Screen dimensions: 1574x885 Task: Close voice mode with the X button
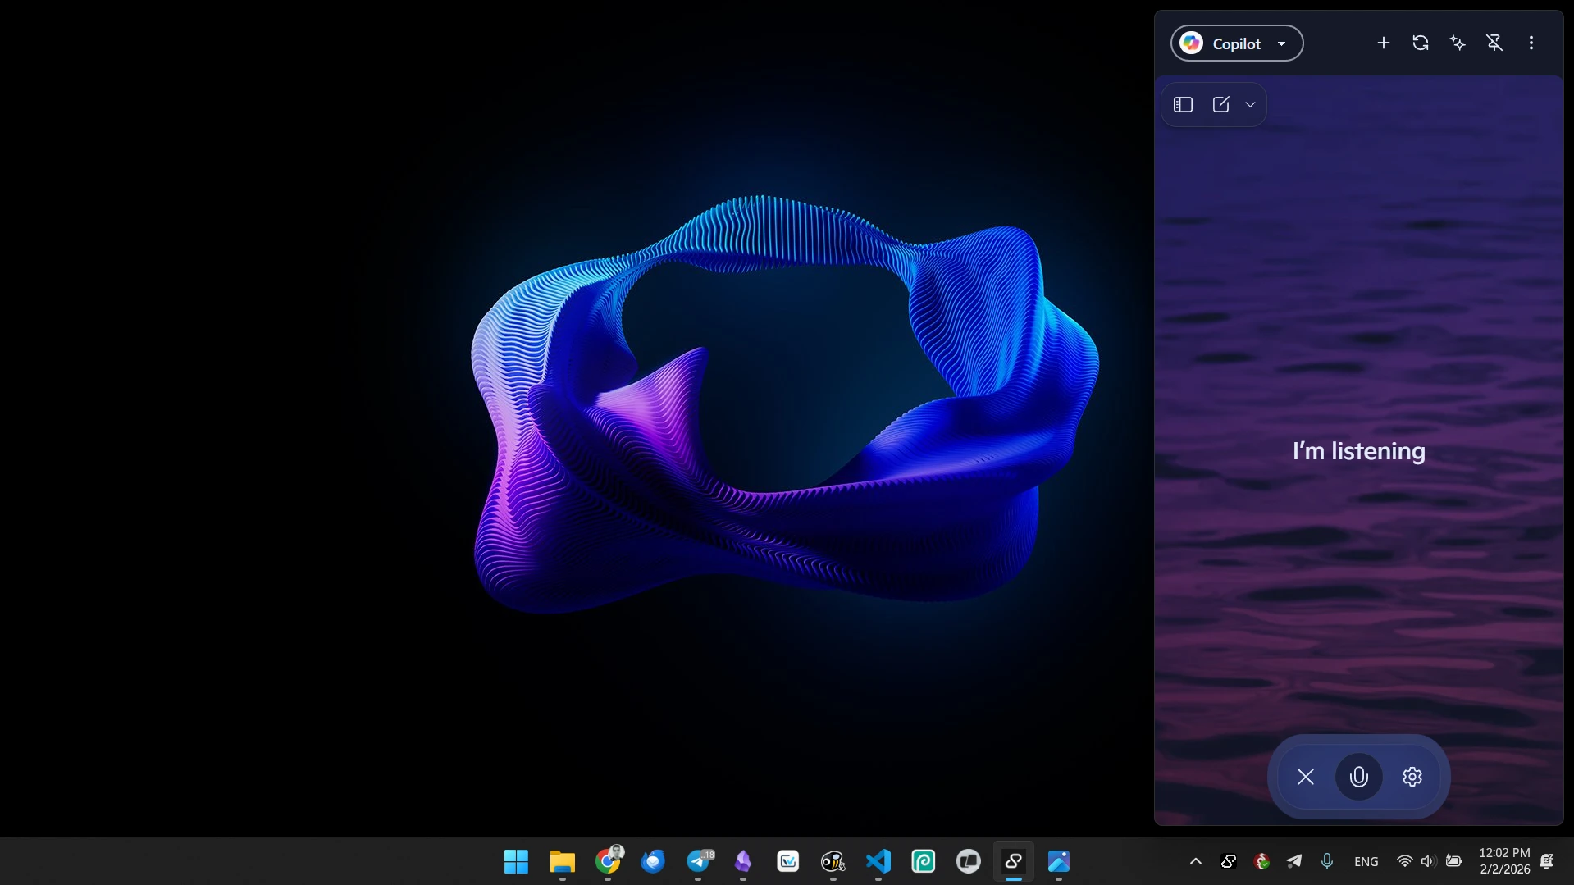point(1306,776)
